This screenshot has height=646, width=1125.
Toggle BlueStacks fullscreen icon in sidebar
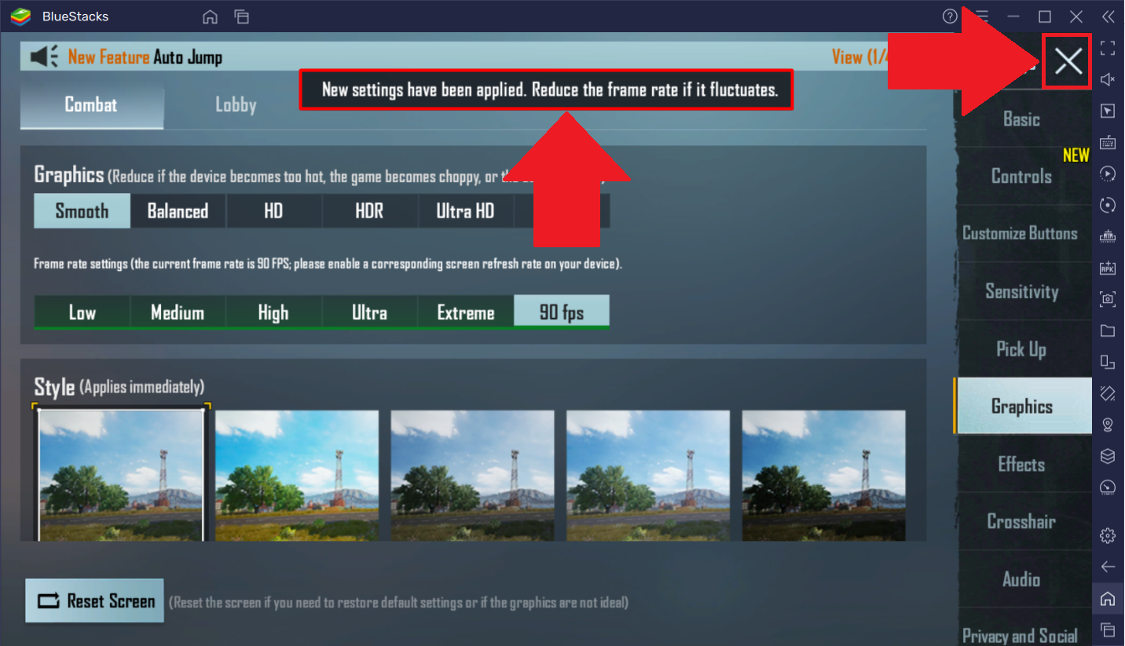pos(1108,49)
